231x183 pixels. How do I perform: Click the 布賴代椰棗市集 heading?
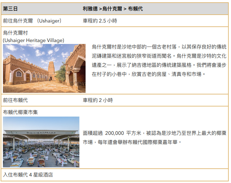pyautogui.click(x=20, y=112)
